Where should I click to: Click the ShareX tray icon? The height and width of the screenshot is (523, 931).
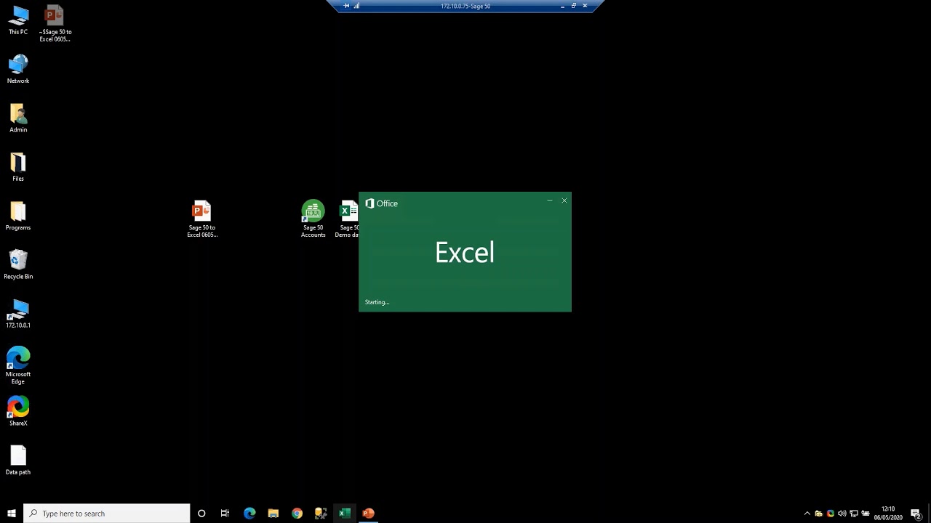tap(830, 514)
